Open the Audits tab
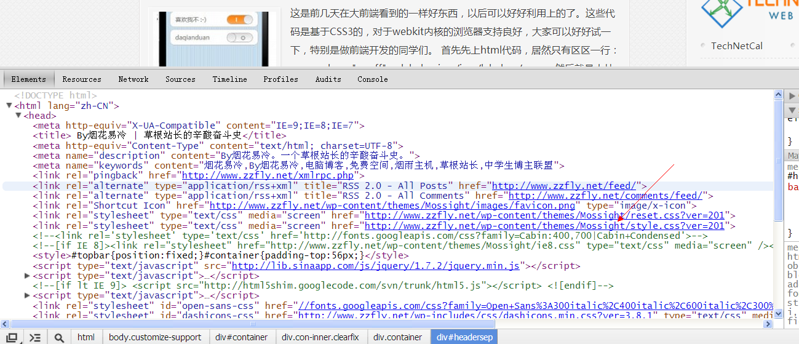Viewport: 799px width, 344px height. pyautogui.click(x=328, y=79)
